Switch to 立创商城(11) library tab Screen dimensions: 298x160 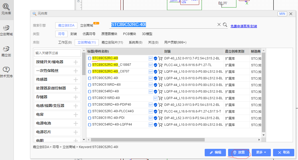pos(87,42)
